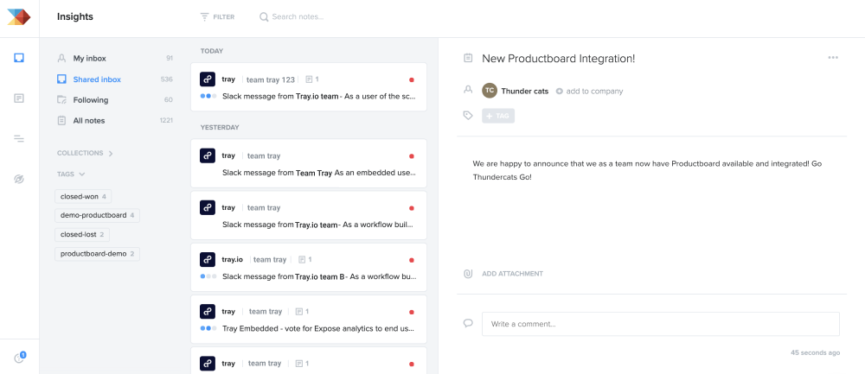Click the paperclip attachment icon

click(x=468, y=274)
